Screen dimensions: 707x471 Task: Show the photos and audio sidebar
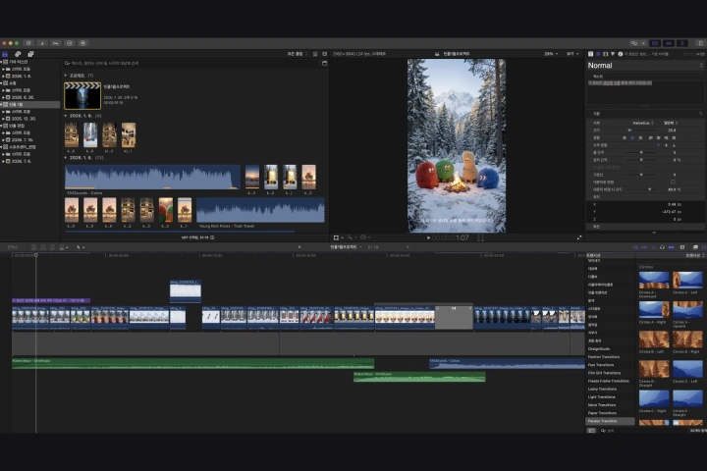(x=18, y=54)
